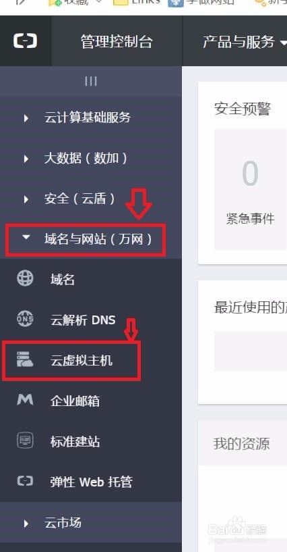Click the monitor icon beside 标准建站
287x552 pixels.
25,441
